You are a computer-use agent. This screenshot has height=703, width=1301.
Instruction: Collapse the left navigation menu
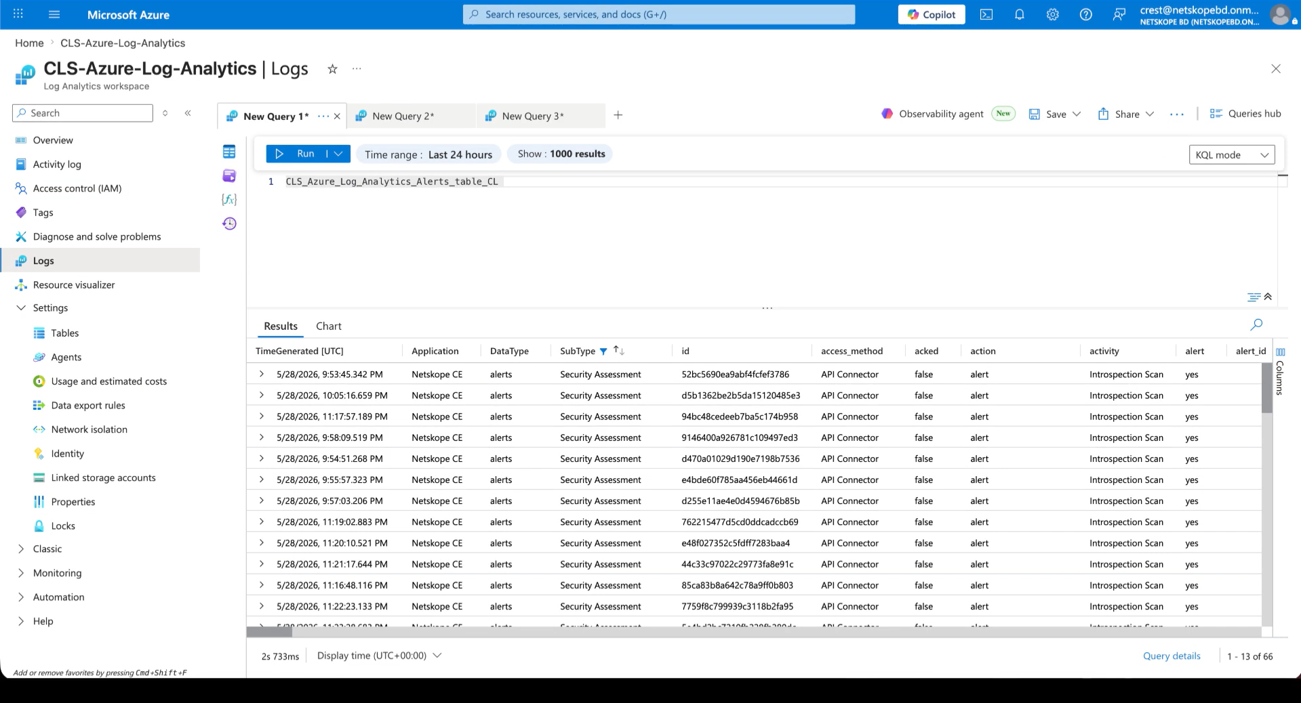pyautogui.click(x=188, y=113)
